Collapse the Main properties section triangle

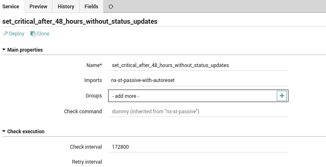click(4, 50)
